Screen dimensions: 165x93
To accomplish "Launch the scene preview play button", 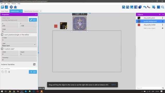I will tap(11, 7).
